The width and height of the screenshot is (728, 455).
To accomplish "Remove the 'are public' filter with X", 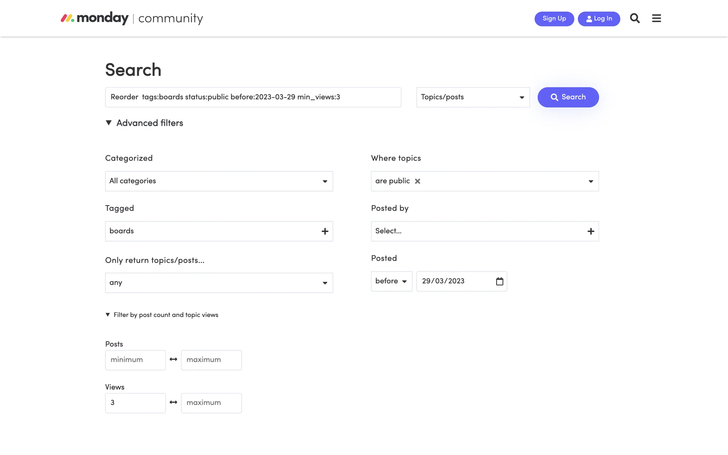I will point(417,181).
